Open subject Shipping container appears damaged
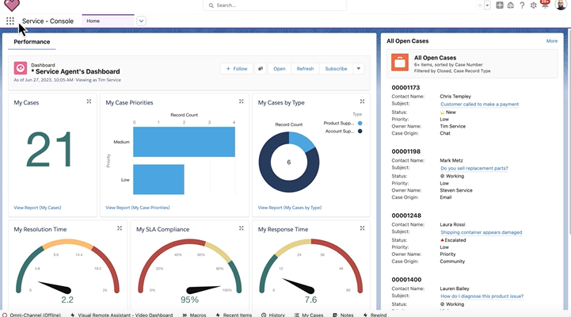 tap(481, 232)
